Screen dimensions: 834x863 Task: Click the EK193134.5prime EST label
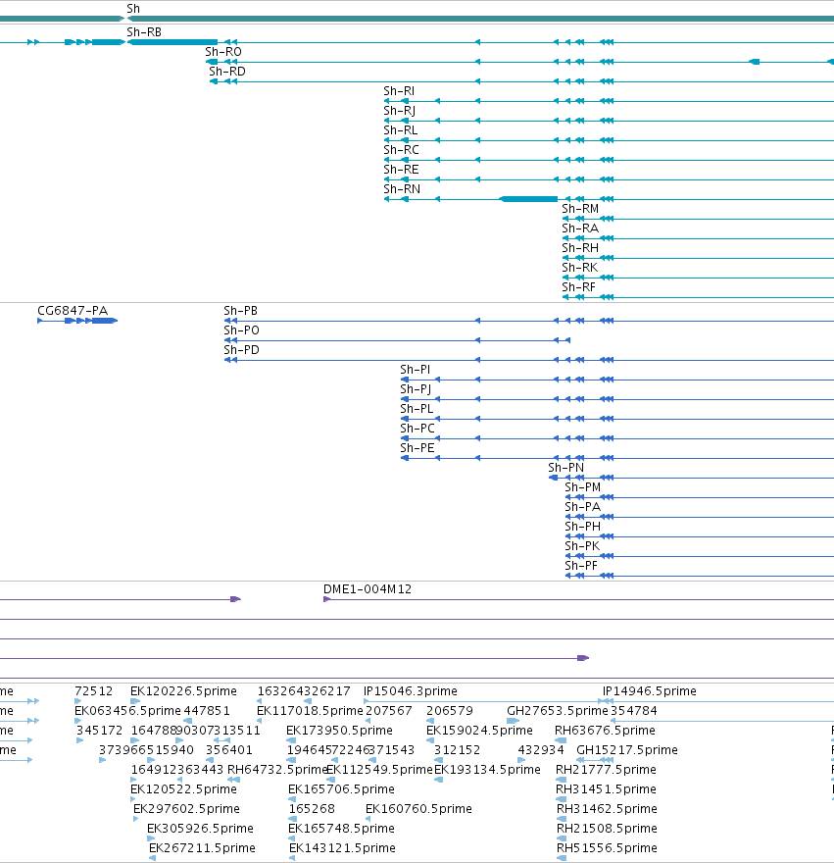pyautogui.click(x=487, y=770)
